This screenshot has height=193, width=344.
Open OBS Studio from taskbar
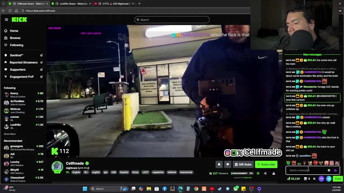coord(251,189)
